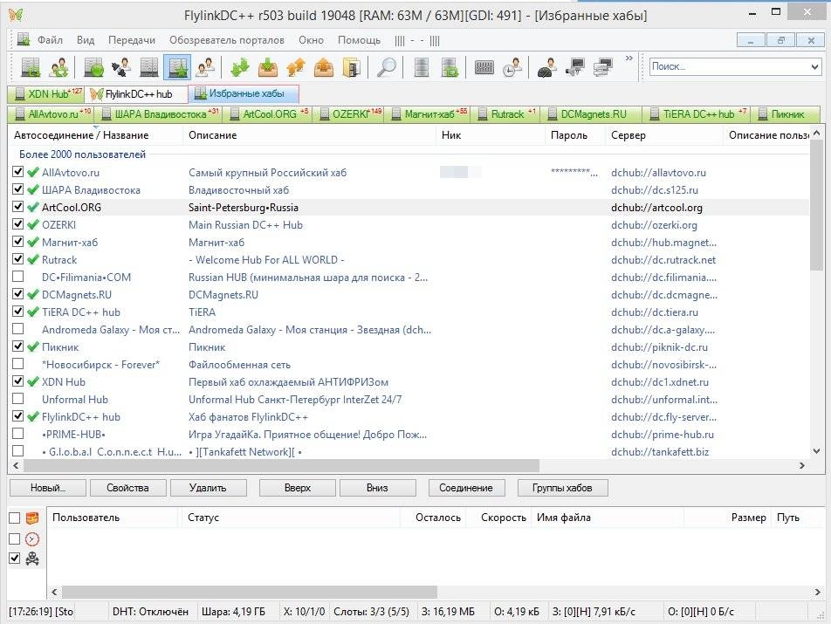
Task: Open the Файл menu
Action: (x=50, y=40)
